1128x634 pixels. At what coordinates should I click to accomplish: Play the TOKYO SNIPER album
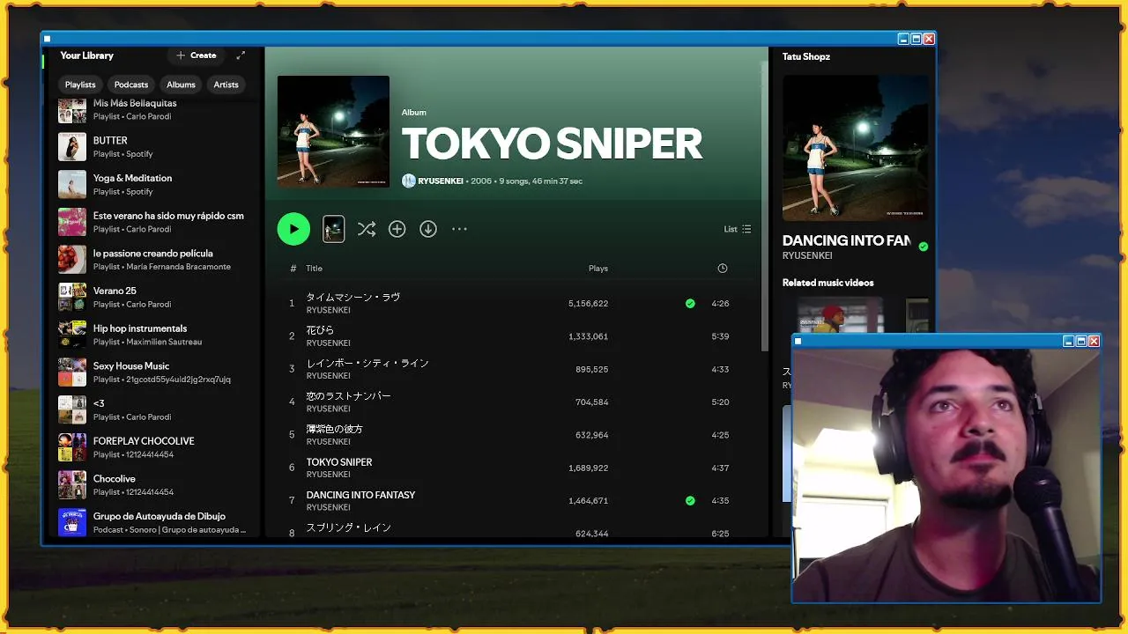tap(293, 229)
